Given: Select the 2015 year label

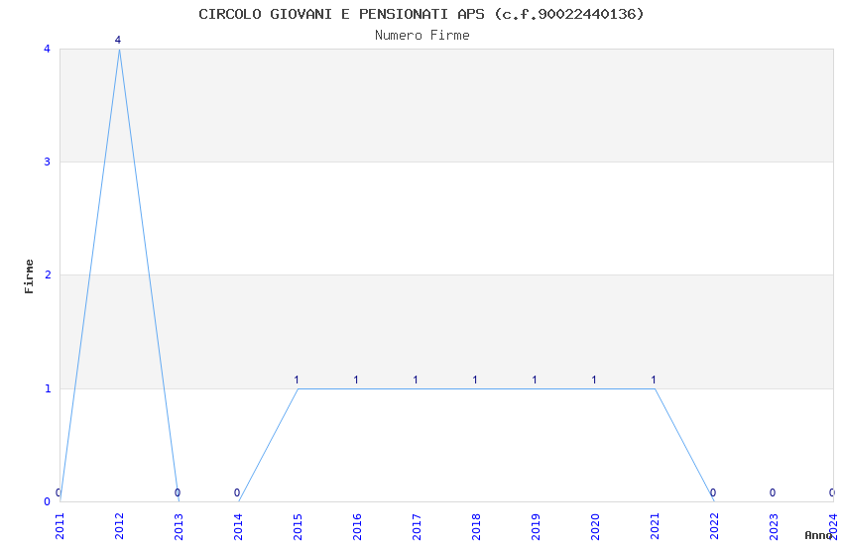Looking at the screenshot, I should click(298, 526).
